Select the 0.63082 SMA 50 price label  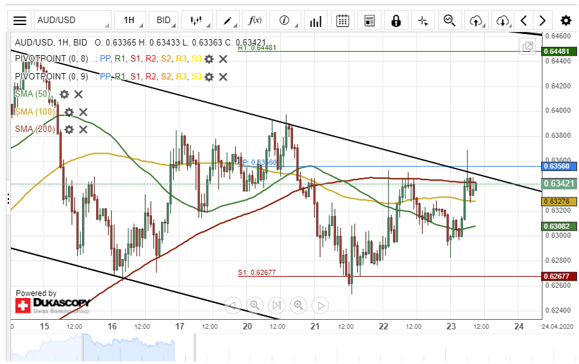pos(559,226)
